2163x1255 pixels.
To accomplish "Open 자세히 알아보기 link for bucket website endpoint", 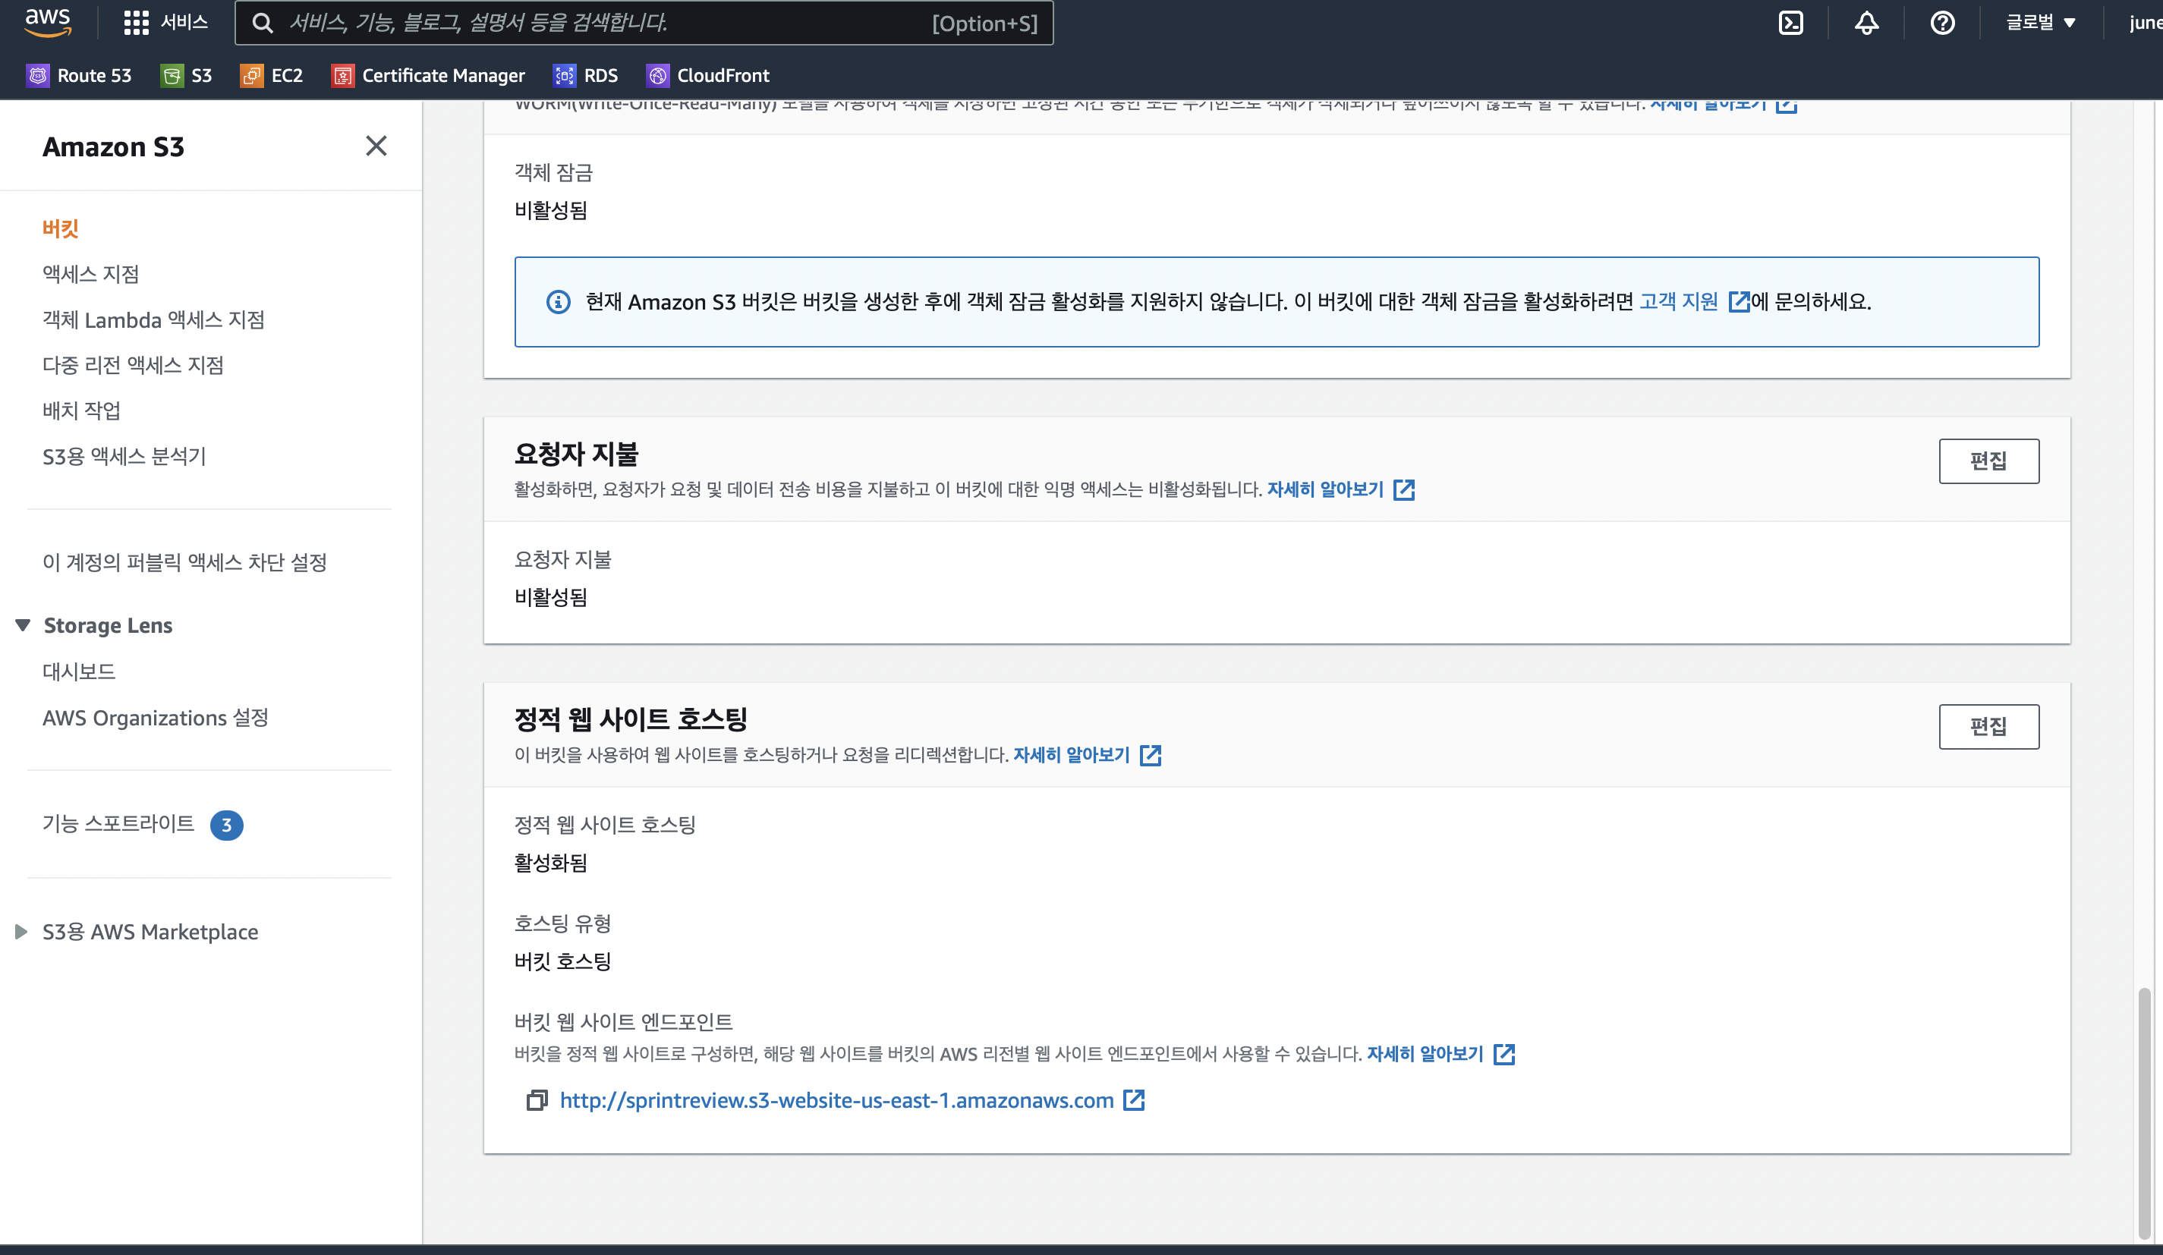I will (1425, 1054).
